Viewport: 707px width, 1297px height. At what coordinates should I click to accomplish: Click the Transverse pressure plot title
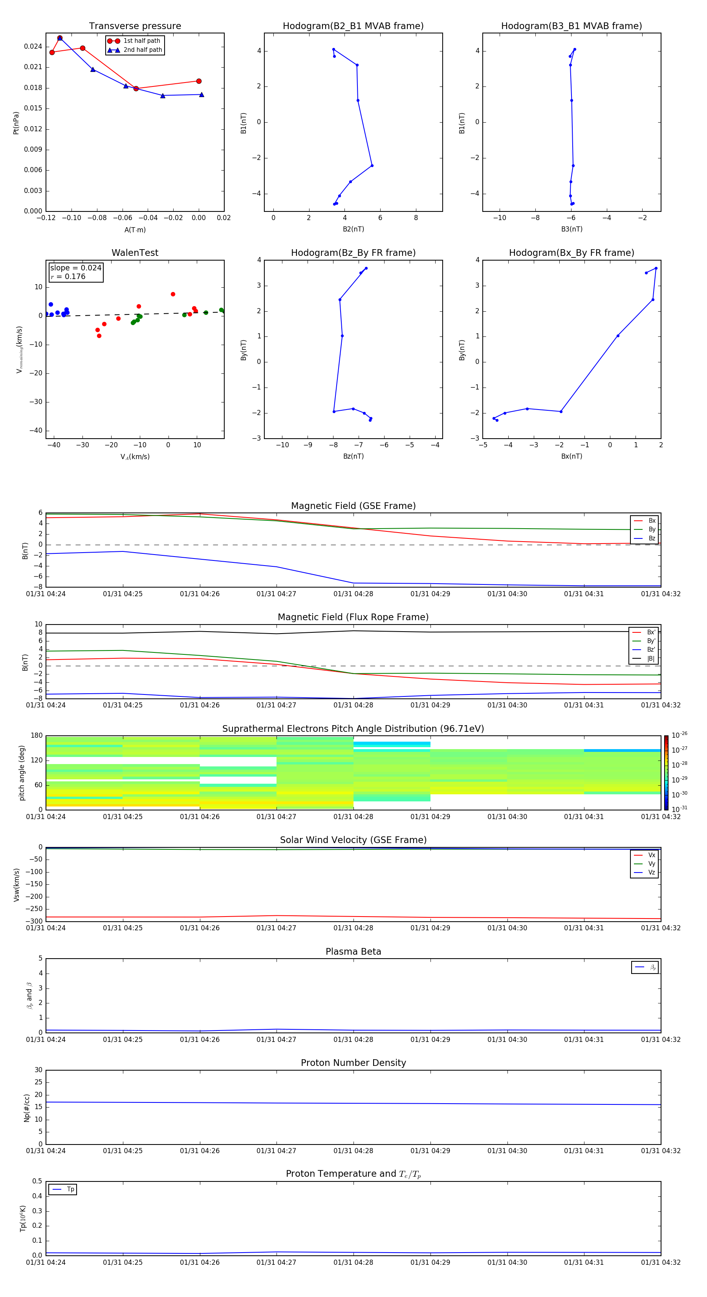pyautogui.click(x=135, y=26)
